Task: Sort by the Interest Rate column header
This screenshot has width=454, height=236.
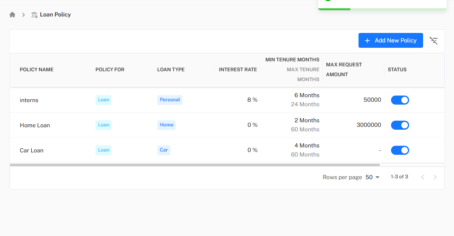Action: (x=238, y=70)
